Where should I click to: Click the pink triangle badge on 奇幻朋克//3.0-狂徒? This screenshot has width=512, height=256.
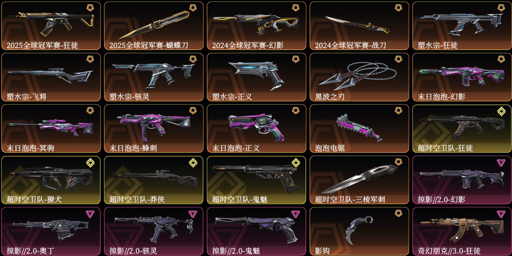[501, 214]
